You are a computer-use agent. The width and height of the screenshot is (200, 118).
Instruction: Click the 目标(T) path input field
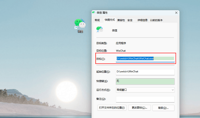(x=145, y=59)
